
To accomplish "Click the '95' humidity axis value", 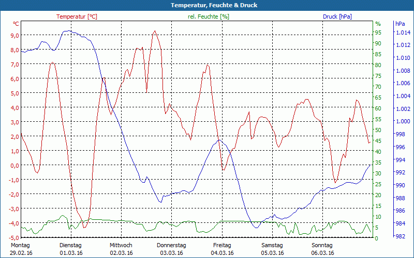I will pos(378,33).
